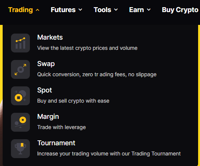
Task: Expand the Futures dropdown arrow
Action: [80, 10]
